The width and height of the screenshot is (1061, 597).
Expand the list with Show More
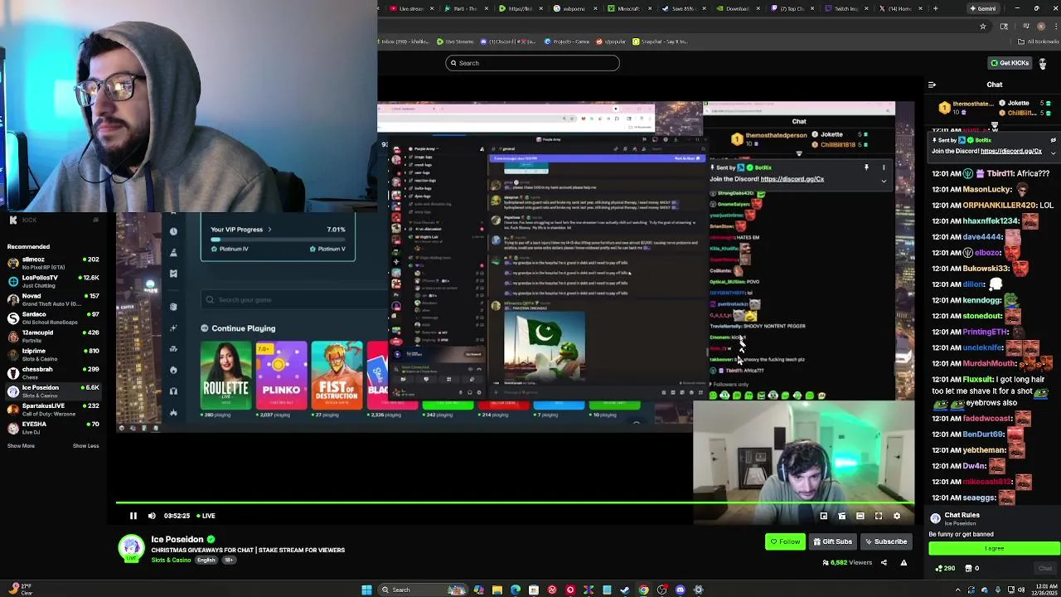coord(21,446)
